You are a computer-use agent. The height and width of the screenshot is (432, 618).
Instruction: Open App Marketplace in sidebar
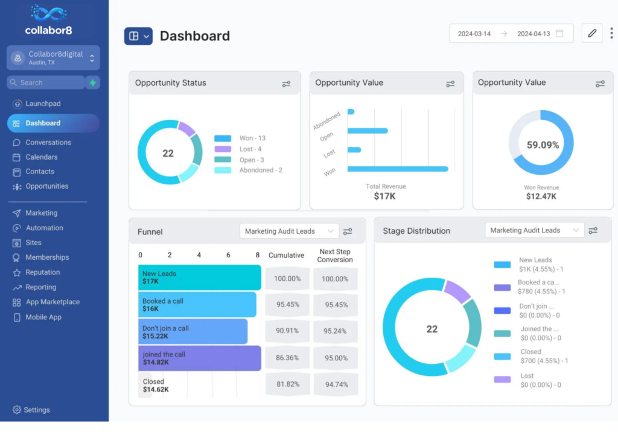click(x=53, y=302)
